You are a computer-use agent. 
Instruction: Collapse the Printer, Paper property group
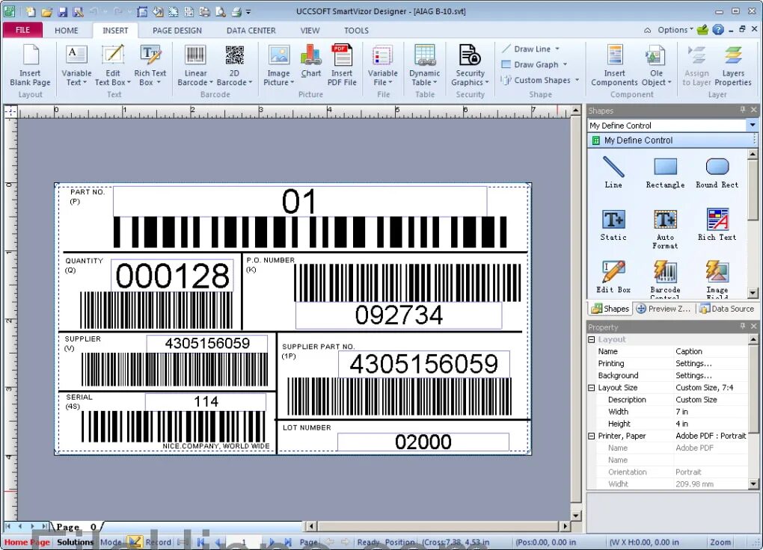[x=591, y=436]
